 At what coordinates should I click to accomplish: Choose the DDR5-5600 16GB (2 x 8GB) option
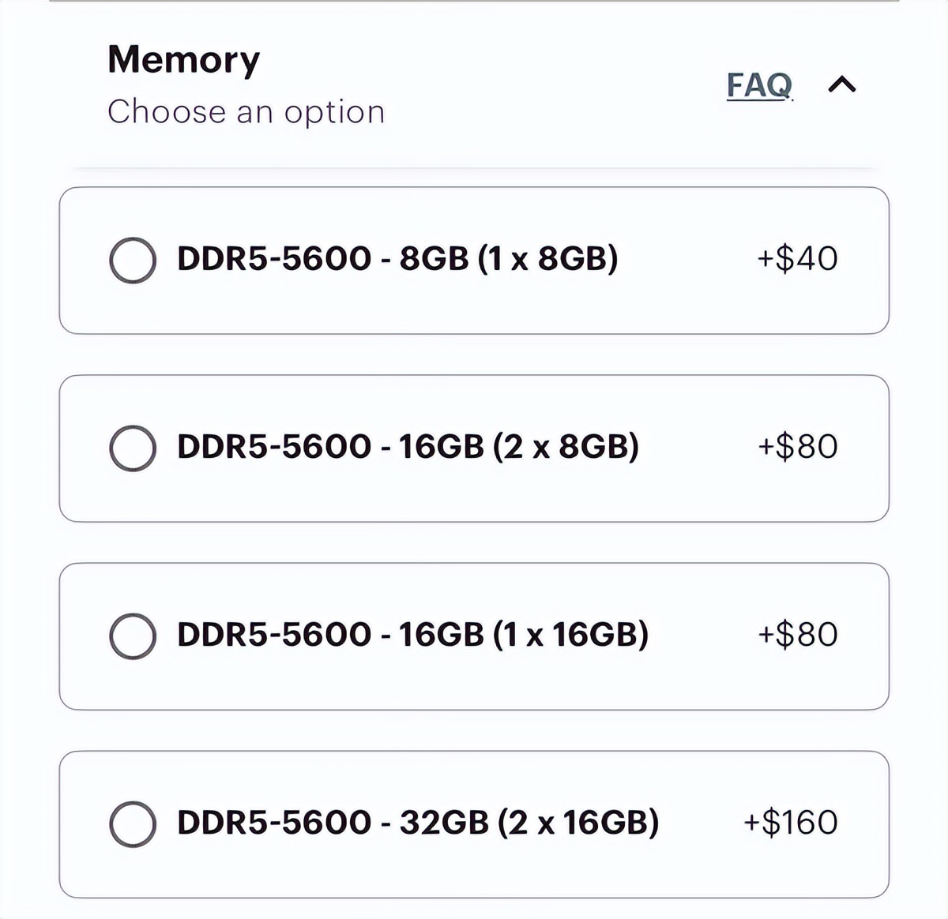pos(134,446)
